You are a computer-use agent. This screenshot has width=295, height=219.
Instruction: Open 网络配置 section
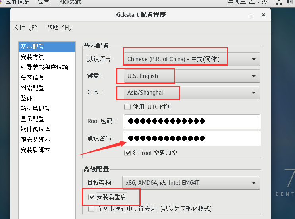tap(47, 88)
